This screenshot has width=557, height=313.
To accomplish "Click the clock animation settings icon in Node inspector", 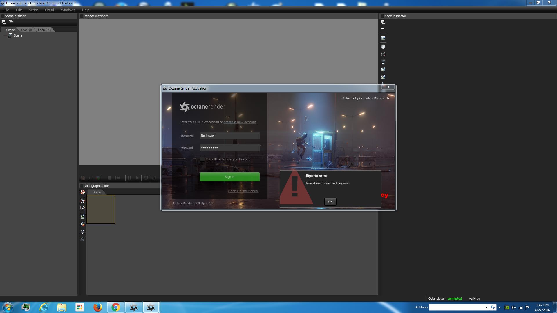I will [383, 47].
